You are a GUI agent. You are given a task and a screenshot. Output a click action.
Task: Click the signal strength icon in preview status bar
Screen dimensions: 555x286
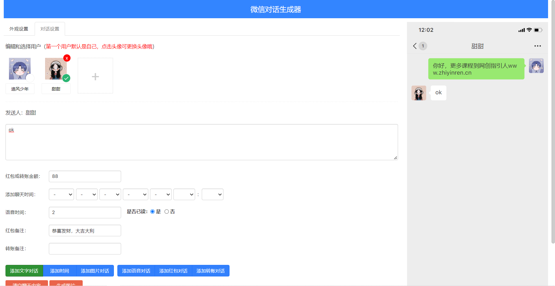pos(521,30)
